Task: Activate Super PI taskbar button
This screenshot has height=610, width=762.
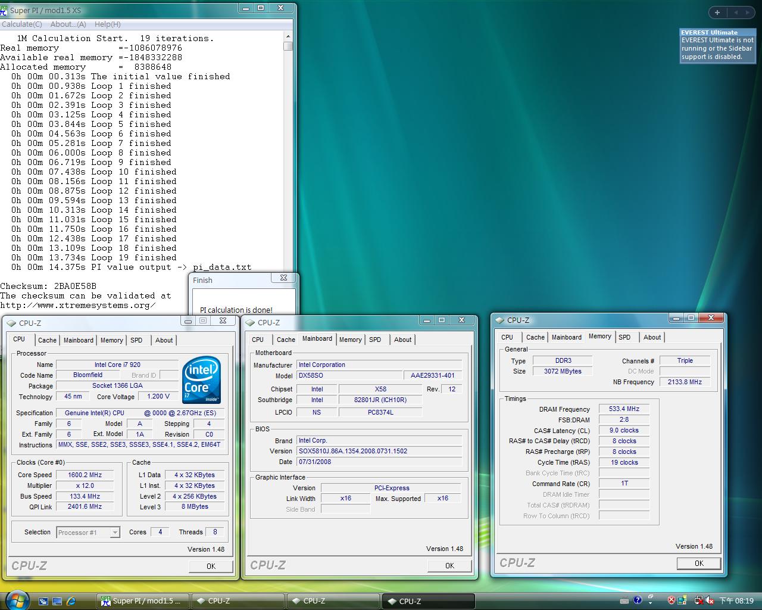Action: pyautogui.click(x=143, y=601)
